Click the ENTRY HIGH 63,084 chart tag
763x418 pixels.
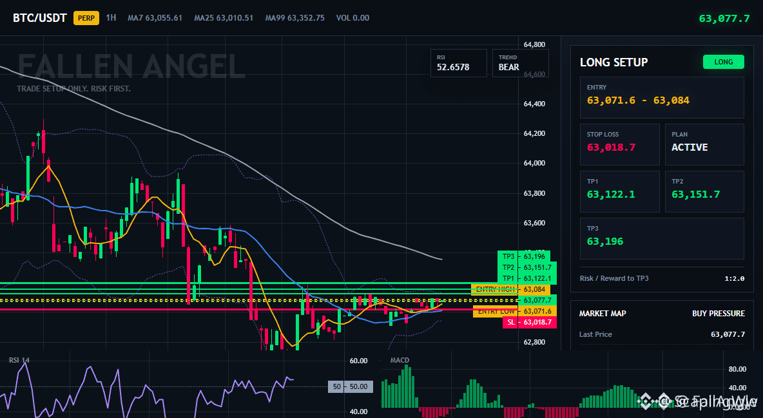(510, 290)
